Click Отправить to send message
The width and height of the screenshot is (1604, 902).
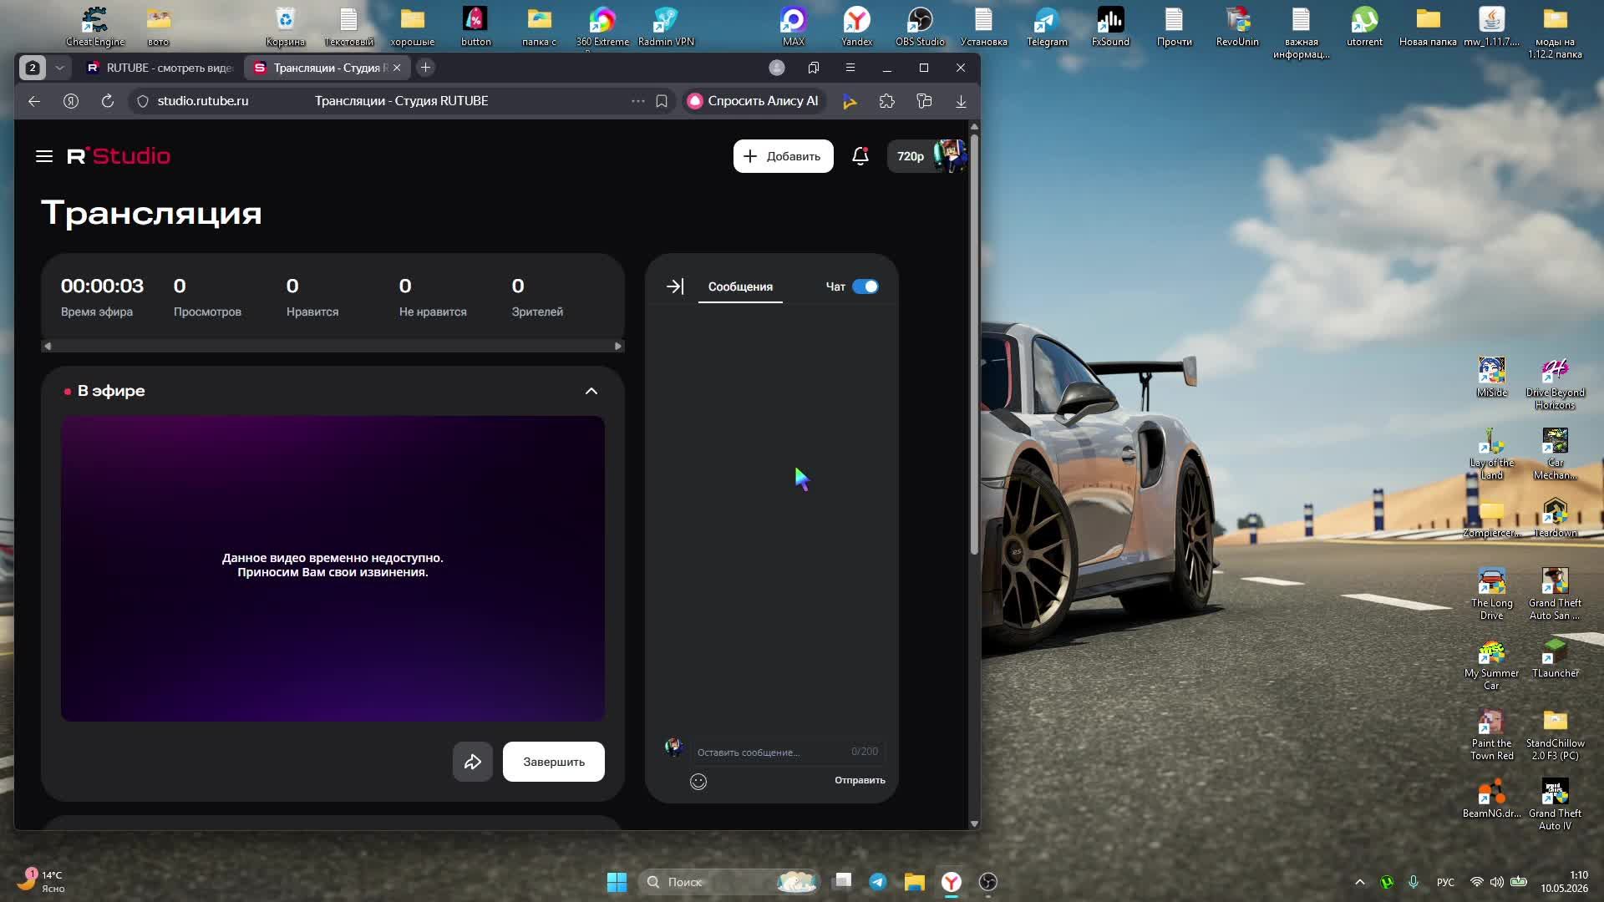[860, 780]
